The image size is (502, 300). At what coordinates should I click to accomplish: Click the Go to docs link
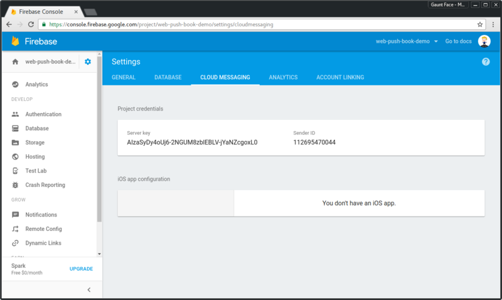click(x=459, y=41)
